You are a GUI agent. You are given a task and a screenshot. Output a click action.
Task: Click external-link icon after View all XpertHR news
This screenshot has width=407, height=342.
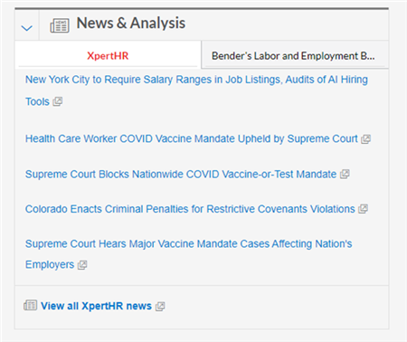point(160,307)
